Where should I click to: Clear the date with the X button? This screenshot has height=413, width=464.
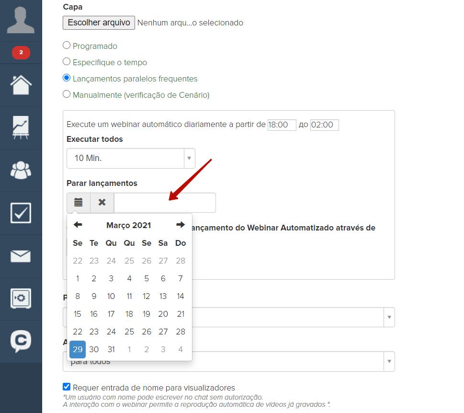[102, 203]
